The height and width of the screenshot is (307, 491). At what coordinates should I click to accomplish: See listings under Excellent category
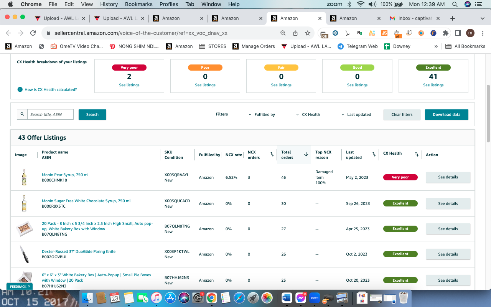pos(433,85)
